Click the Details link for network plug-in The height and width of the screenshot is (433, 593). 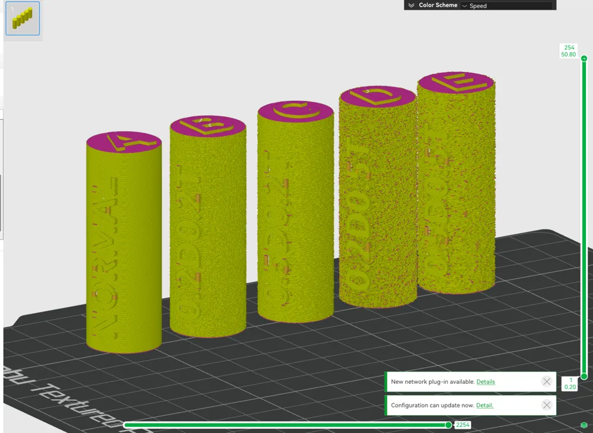(x=486, y=381)
